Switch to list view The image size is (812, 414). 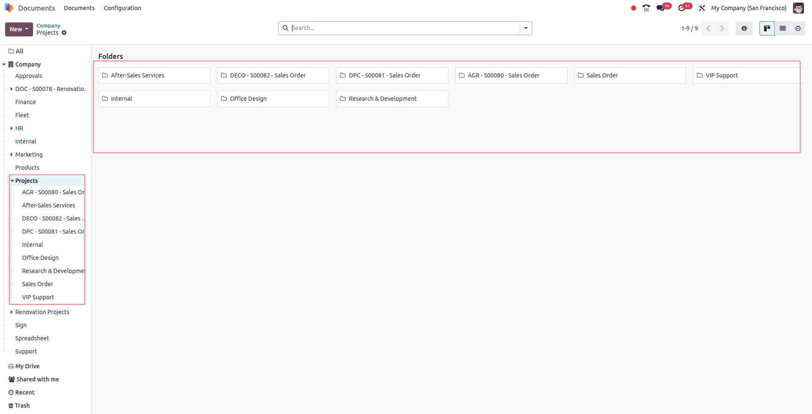[x=783, y=28]
